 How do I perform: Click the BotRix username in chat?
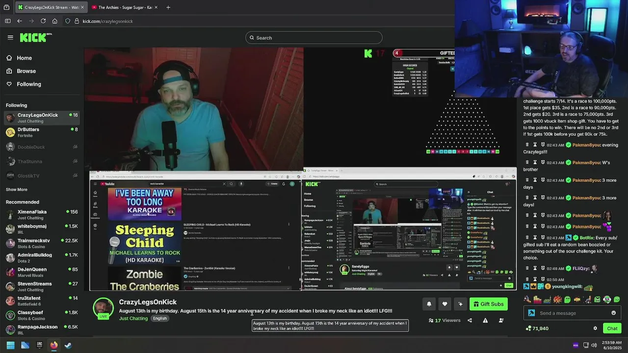[x=587, y=237]
